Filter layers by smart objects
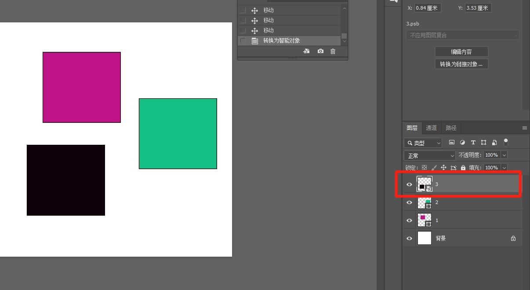The height and width of the screenshot is (290, 530). pyautogui.click(x=494, y=143)
